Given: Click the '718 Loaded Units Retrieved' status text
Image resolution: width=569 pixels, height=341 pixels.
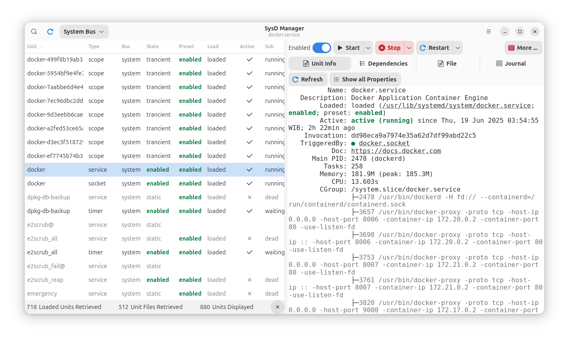Looking at the screenshot, I should [64, 307].
